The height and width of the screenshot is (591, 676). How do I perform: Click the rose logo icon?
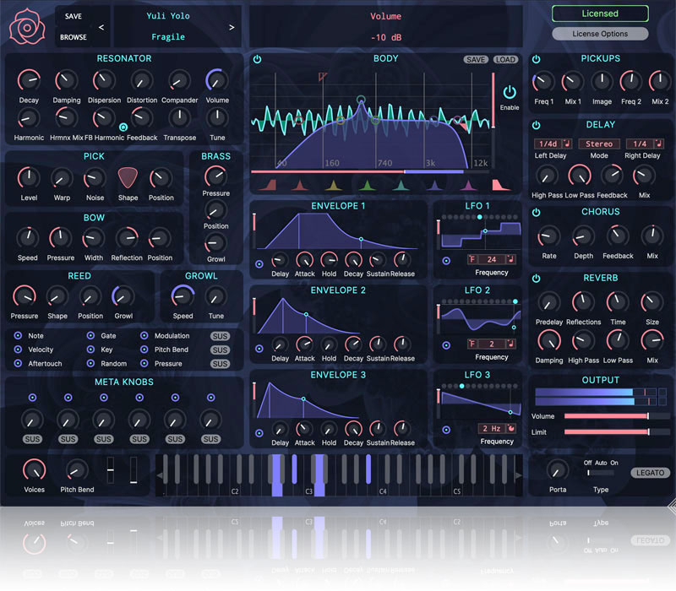[x=27, y=27]
